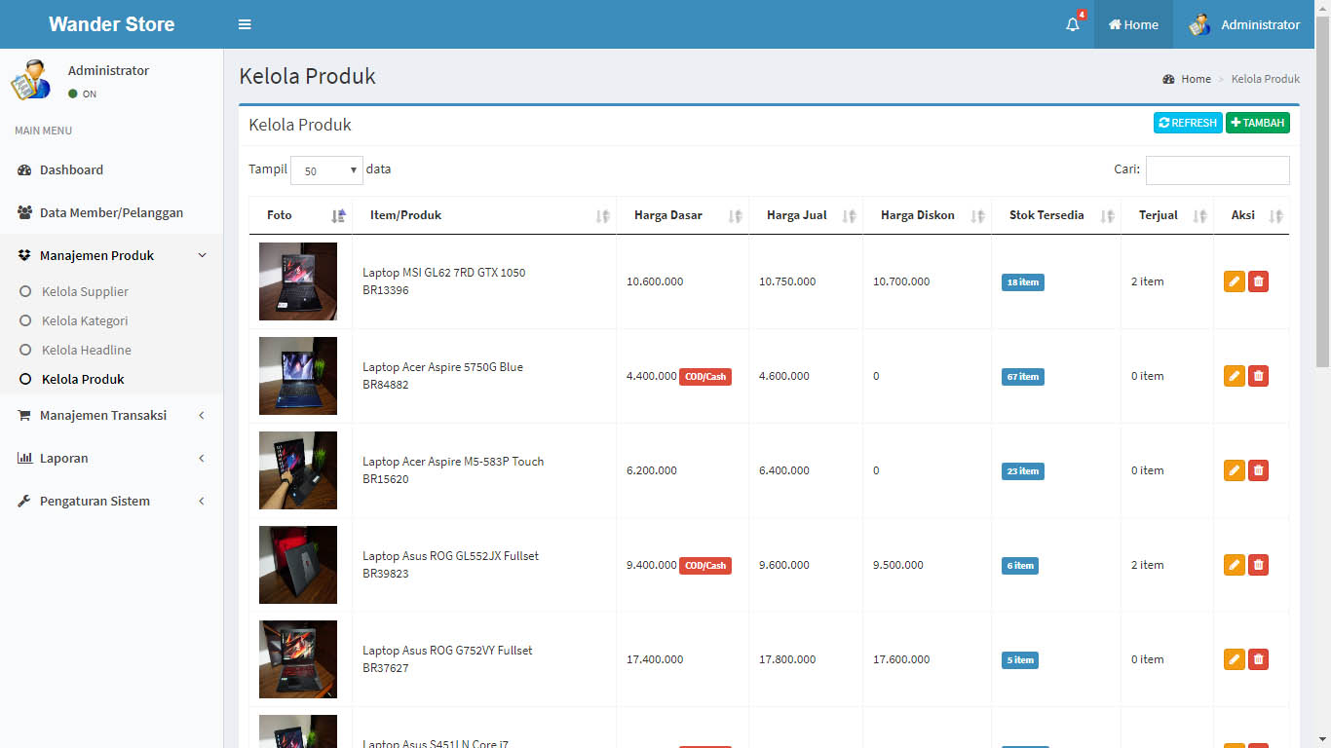Click the 5 item stock badge
This screenshot has width=1331, height=748.
1020,660
